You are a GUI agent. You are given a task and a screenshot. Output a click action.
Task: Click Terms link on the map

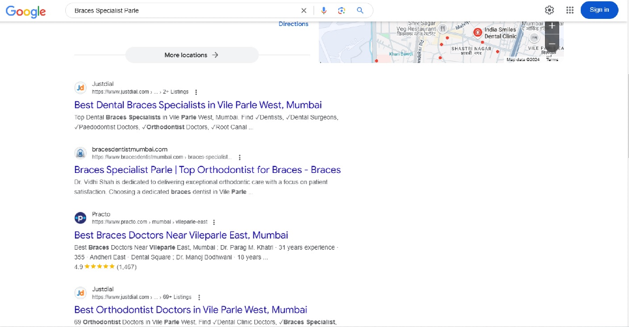pos(552,60)
